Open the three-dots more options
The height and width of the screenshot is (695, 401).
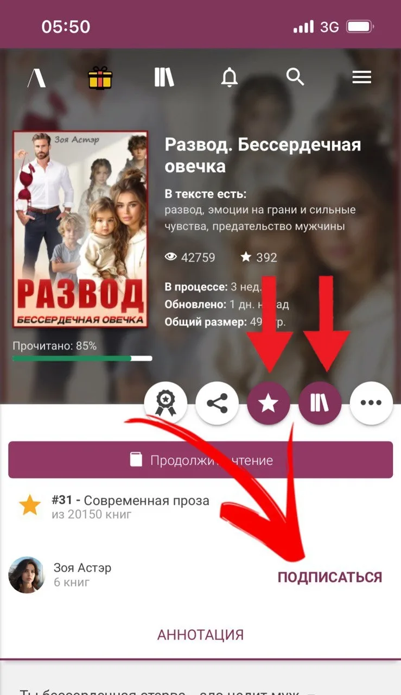pos(372,403)
